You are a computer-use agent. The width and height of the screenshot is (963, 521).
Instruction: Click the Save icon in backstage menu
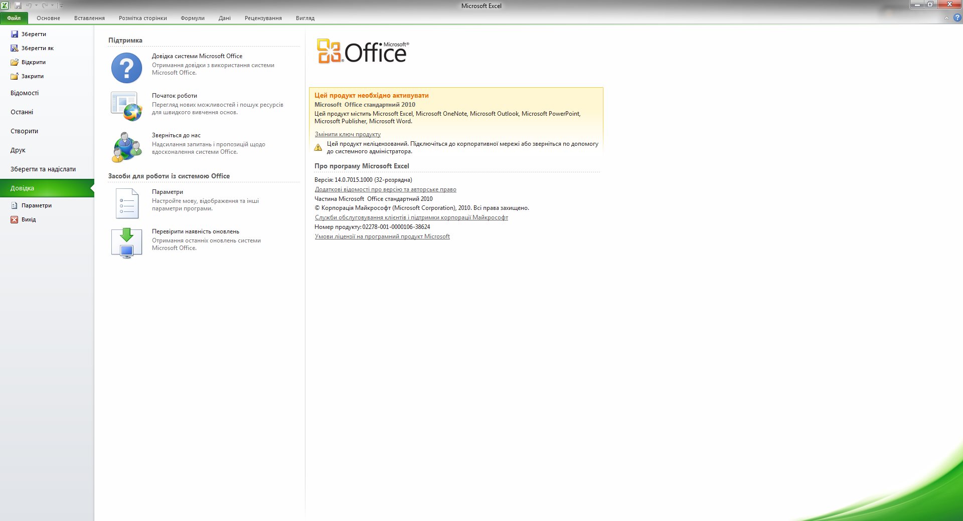(x=15, y=34)
